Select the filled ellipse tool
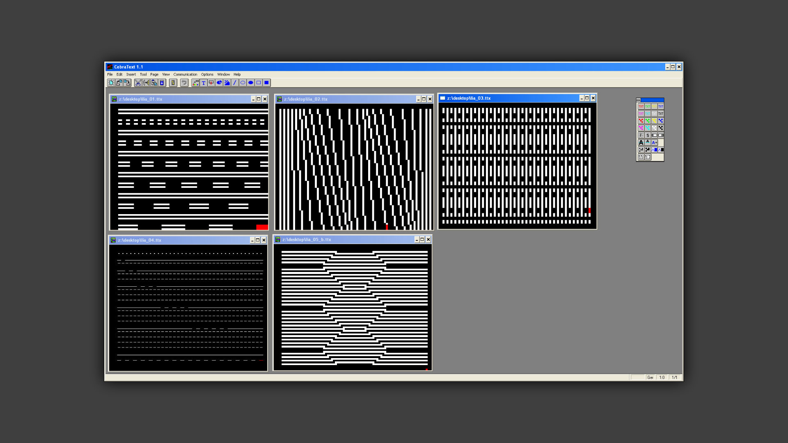The height and width of the screenshot is (443, 788). [x=251, y=83]
